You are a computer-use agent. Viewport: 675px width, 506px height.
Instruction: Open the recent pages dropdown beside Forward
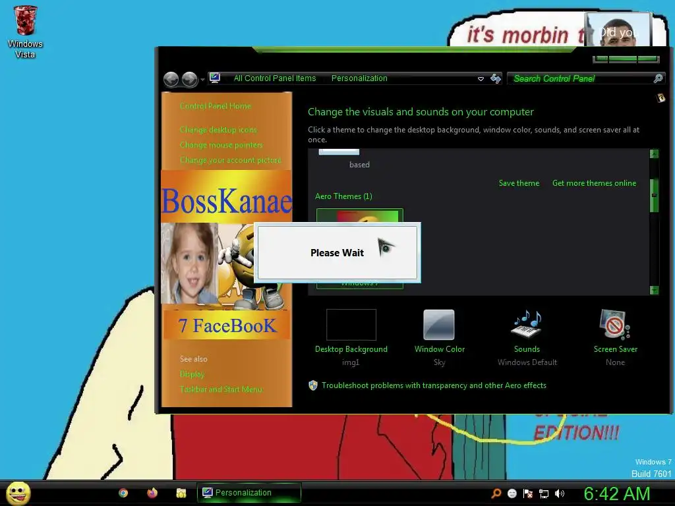[202, 80]
